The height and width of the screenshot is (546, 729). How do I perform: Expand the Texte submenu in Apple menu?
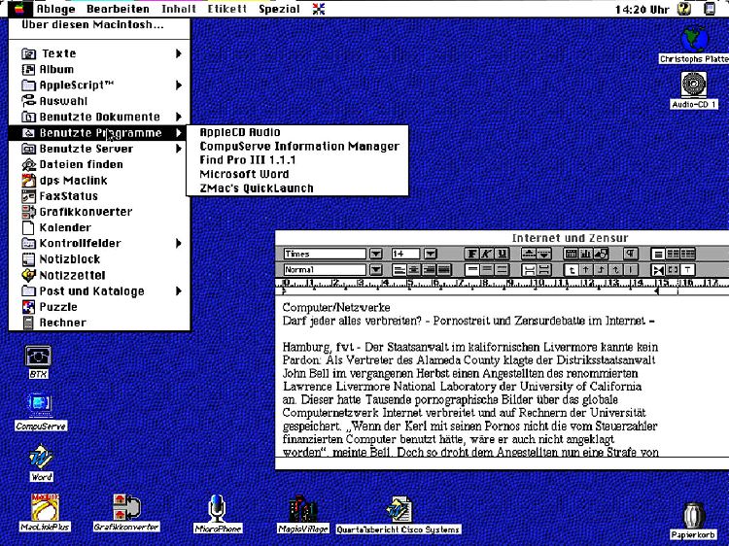point(99,53)
